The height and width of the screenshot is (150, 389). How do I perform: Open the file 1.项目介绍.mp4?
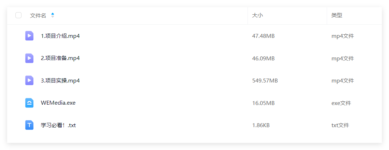[x=60, y=36]
